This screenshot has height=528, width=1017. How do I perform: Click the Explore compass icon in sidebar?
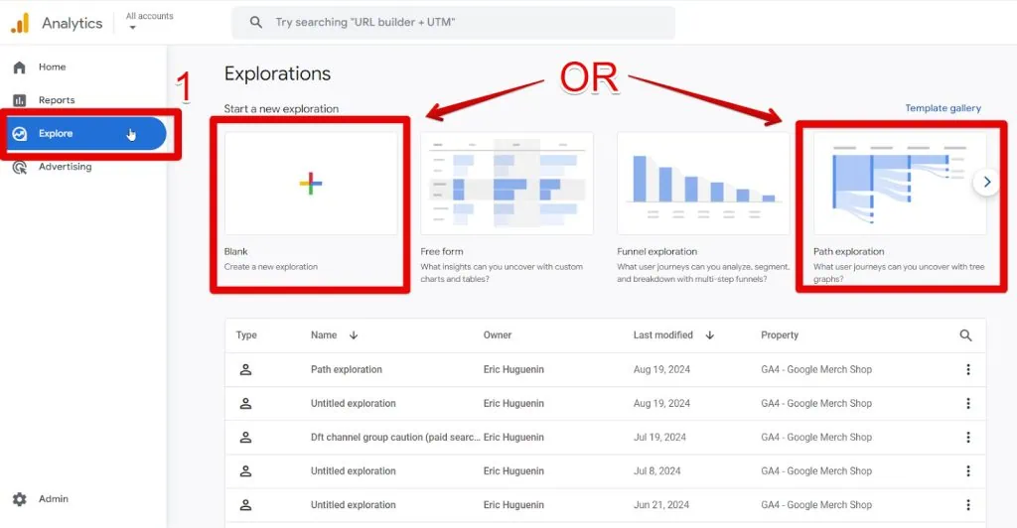point(20,134)
